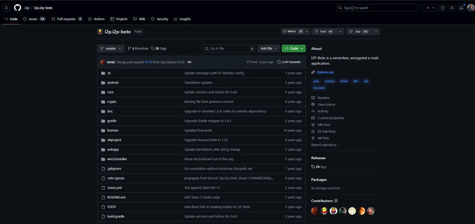Open the commit hash 0775c4d

tap(252, 62)
